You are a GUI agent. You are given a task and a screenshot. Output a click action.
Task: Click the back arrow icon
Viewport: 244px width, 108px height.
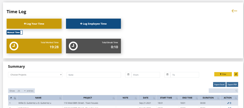pos(234,11)
